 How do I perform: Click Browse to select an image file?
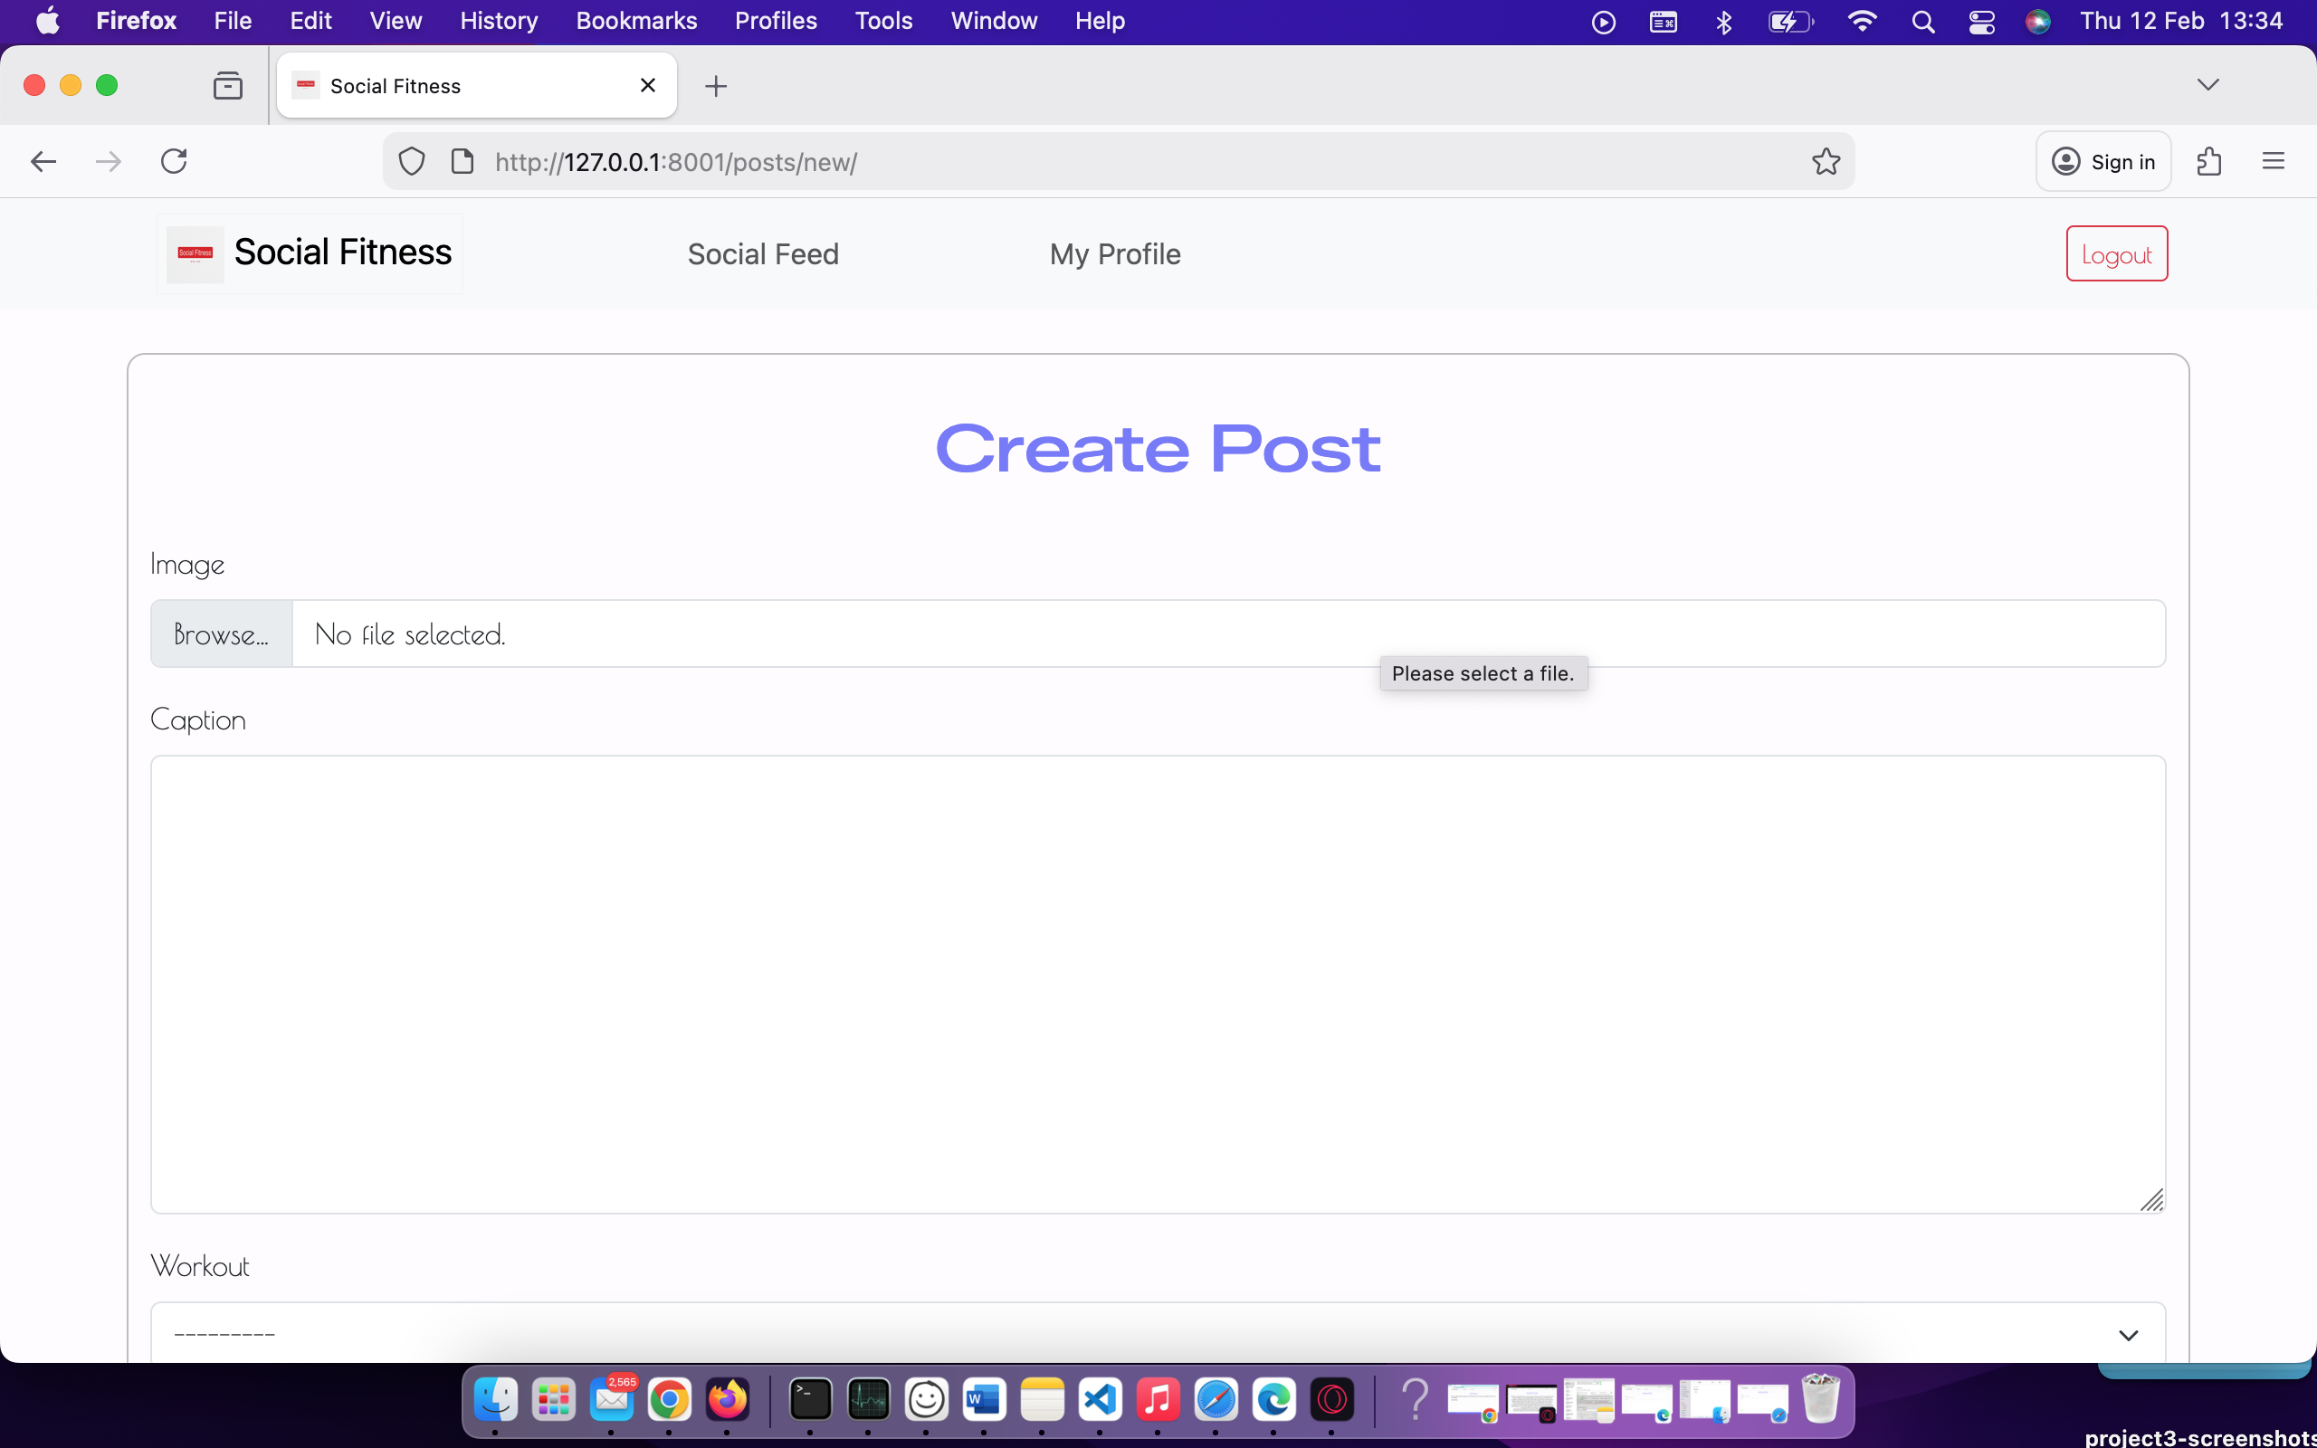click(220, 633)
